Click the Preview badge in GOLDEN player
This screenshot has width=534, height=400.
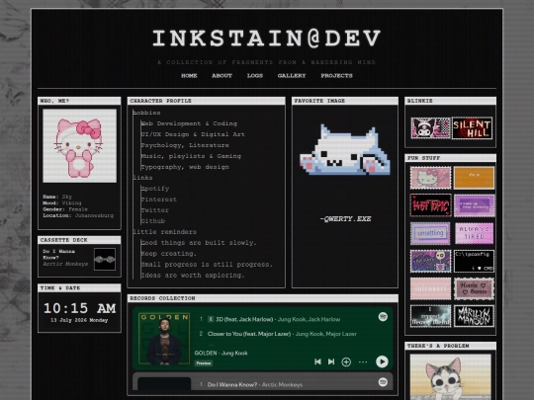(x=204, y=363)
